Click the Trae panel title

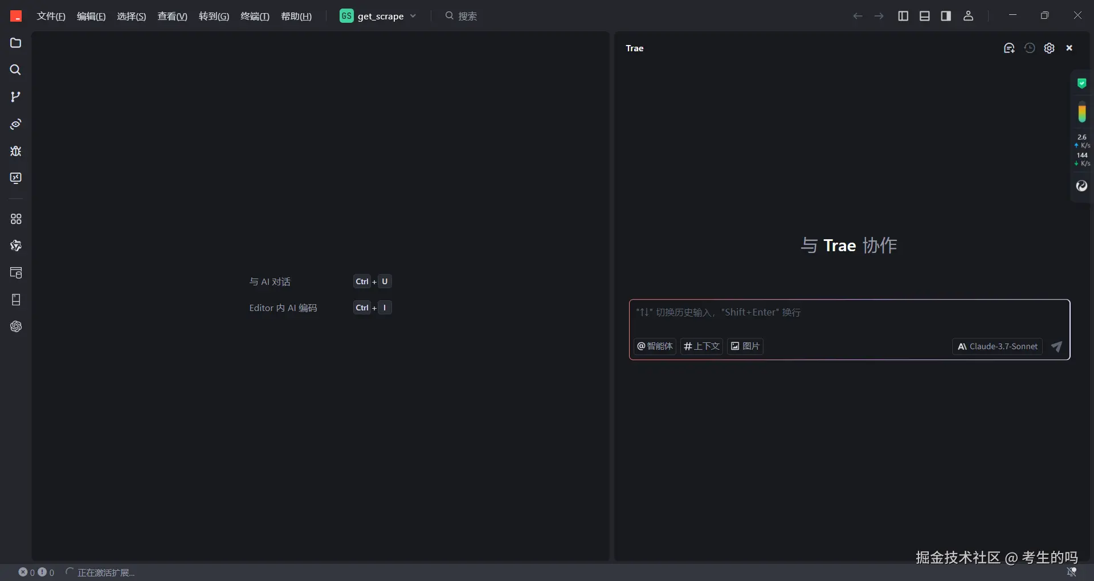635,48
